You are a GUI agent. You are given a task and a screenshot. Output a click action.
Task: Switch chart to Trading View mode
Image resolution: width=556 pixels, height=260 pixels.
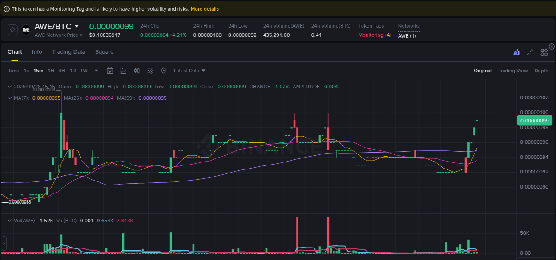pyautogui.click(x=513, y=70)
